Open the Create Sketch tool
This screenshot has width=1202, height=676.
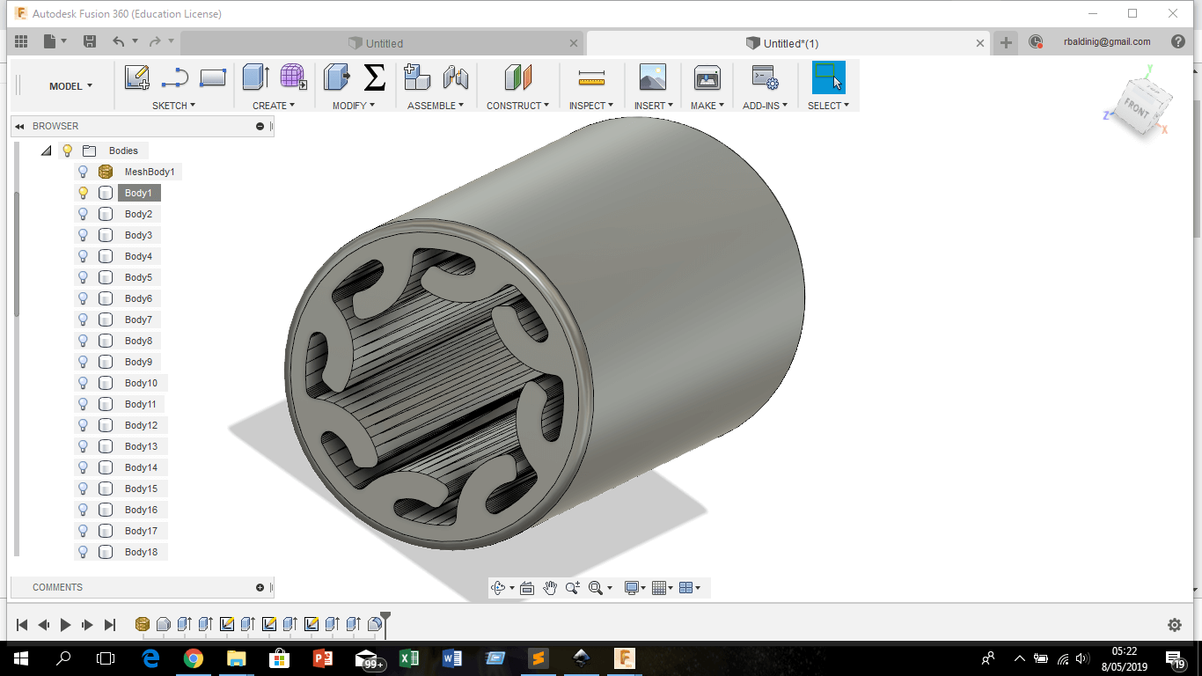137,77
